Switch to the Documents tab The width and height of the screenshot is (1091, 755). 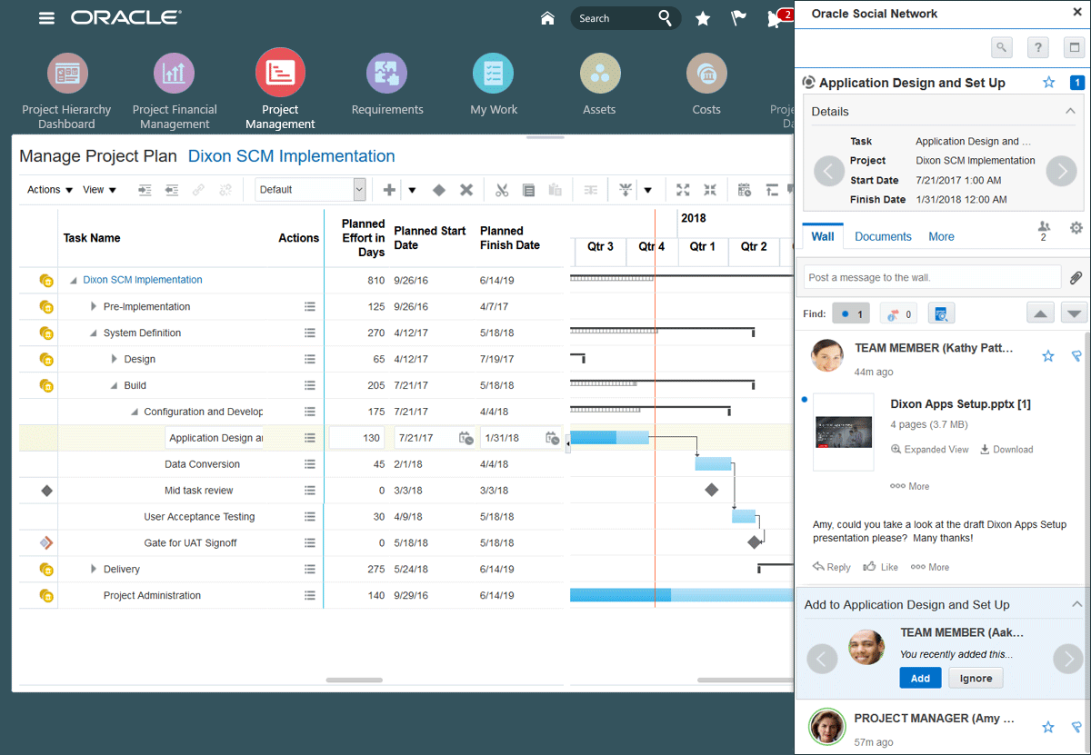pos(882,236)
